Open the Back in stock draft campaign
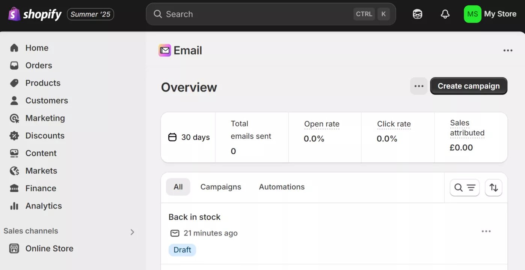525x270 pixels. pos(195,217)
